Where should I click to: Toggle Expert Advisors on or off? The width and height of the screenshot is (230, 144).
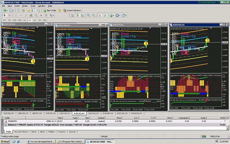[x=72, y=10]
